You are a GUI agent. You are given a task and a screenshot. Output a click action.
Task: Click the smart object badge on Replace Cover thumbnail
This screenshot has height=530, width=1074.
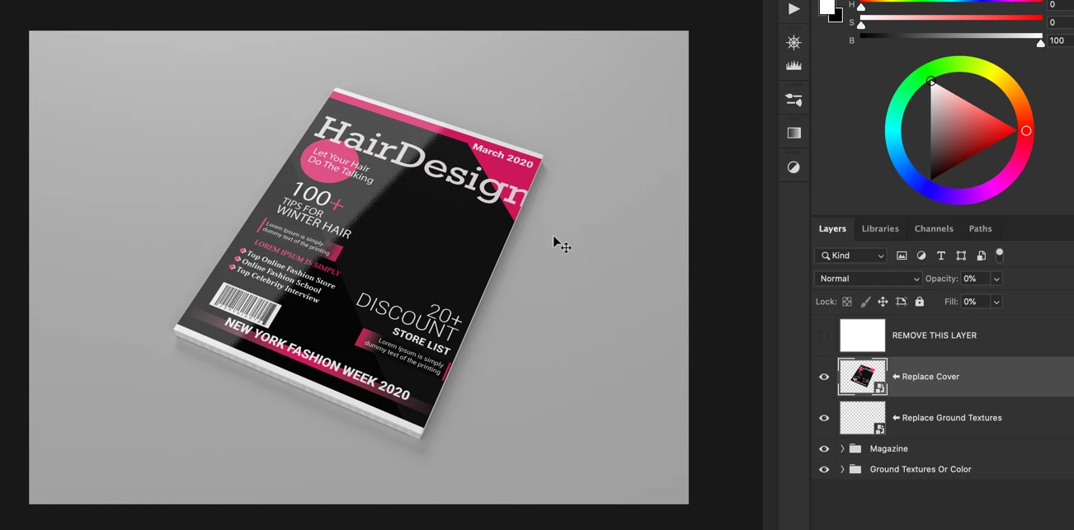click(880, 388)
